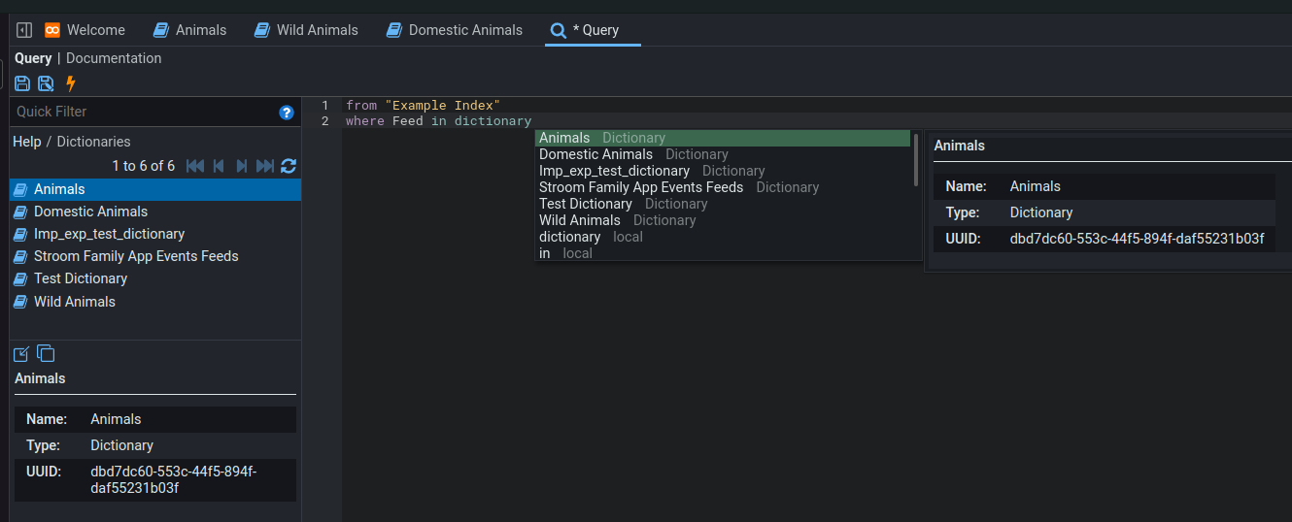Select Stroom Family App Events Feeds in sidebar

click(x=136, y=256)
